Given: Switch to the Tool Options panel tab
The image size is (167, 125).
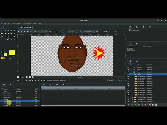Looking at the screenshot, I should [130, 44].
